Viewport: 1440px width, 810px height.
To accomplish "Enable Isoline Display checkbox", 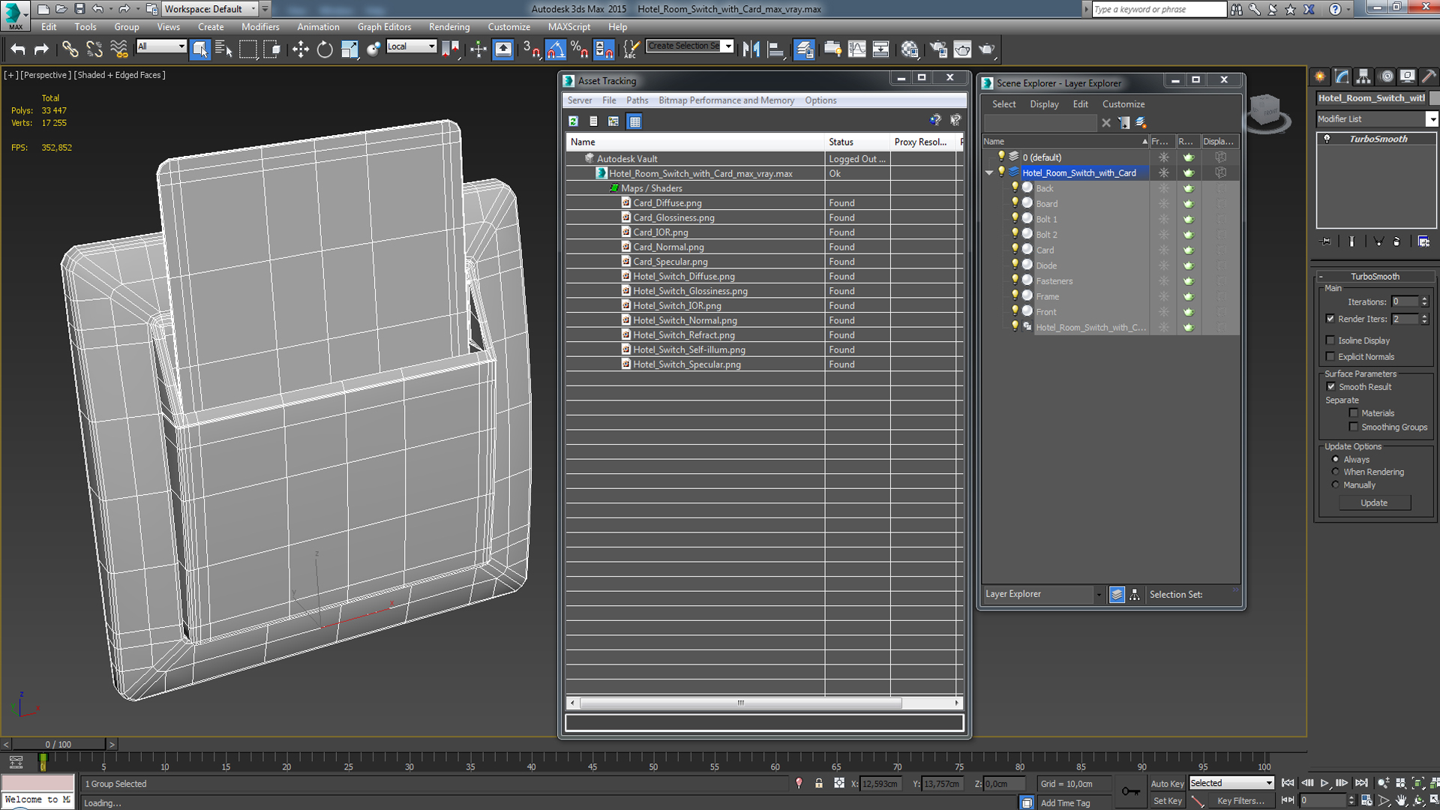I will click(x=1330, y=340).
